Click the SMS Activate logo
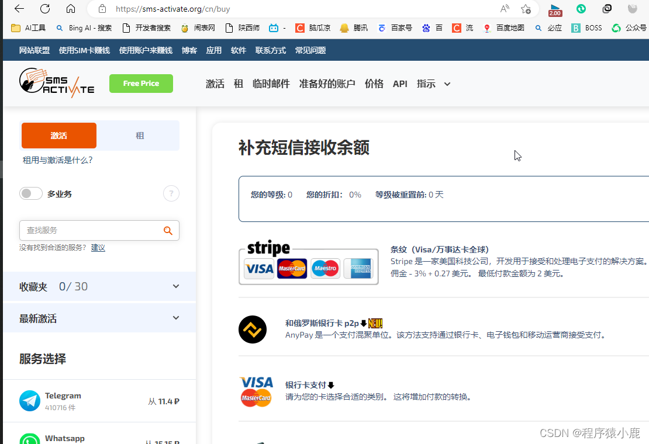Screen dimensions: 649x444 [57, 83]
